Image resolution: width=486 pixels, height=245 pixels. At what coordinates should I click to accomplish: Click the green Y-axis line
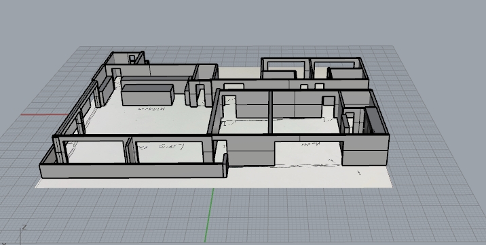(x=209, y=215)
